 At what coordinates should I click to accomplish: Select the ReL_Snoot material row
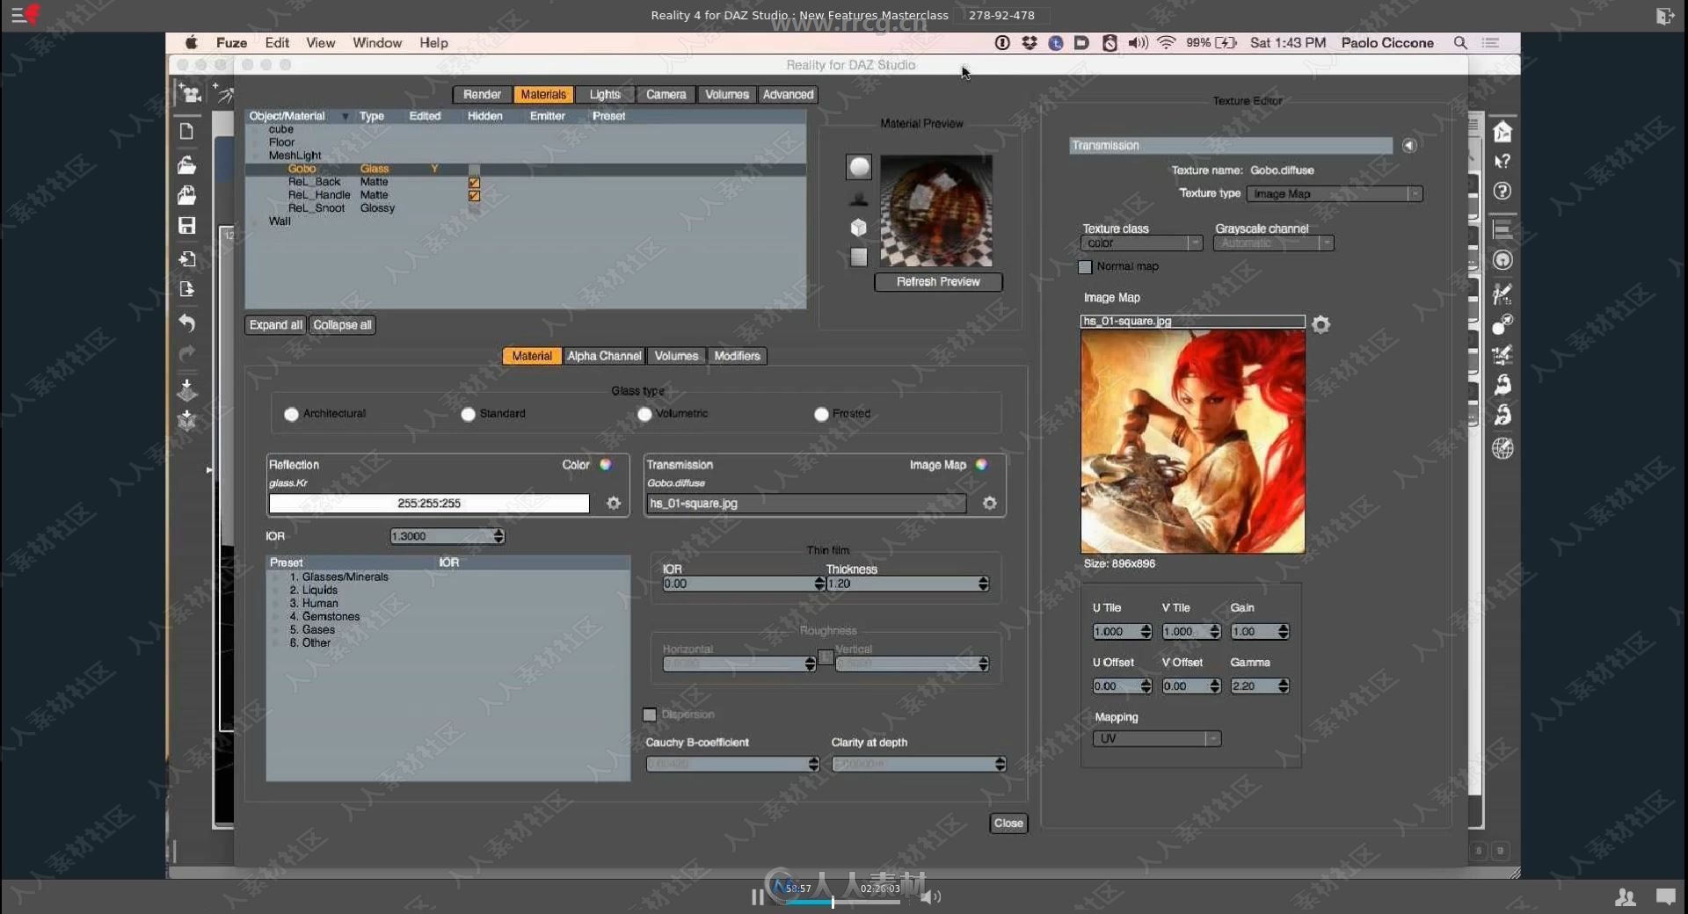click(525, 209)
